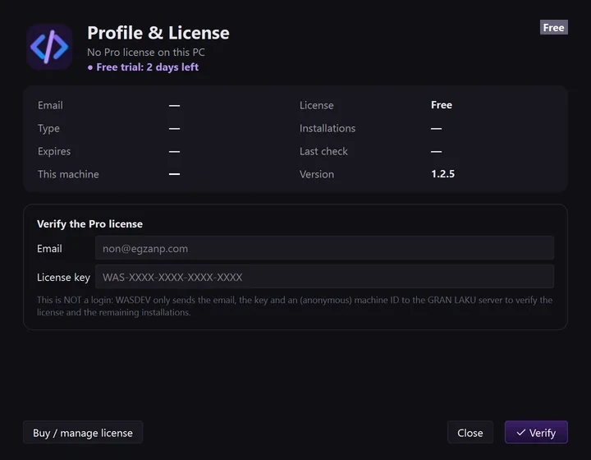Click the 'Verify the Pro license' heading

coord(89,224)
